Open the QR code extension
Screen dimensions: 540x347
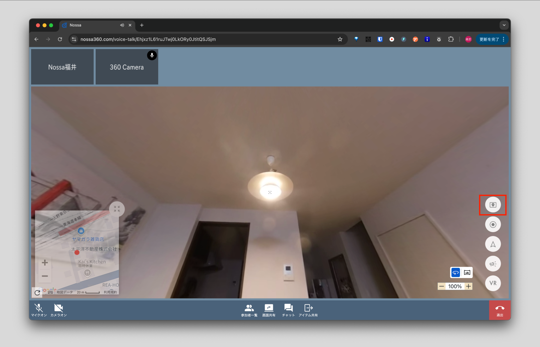point(368,39)
